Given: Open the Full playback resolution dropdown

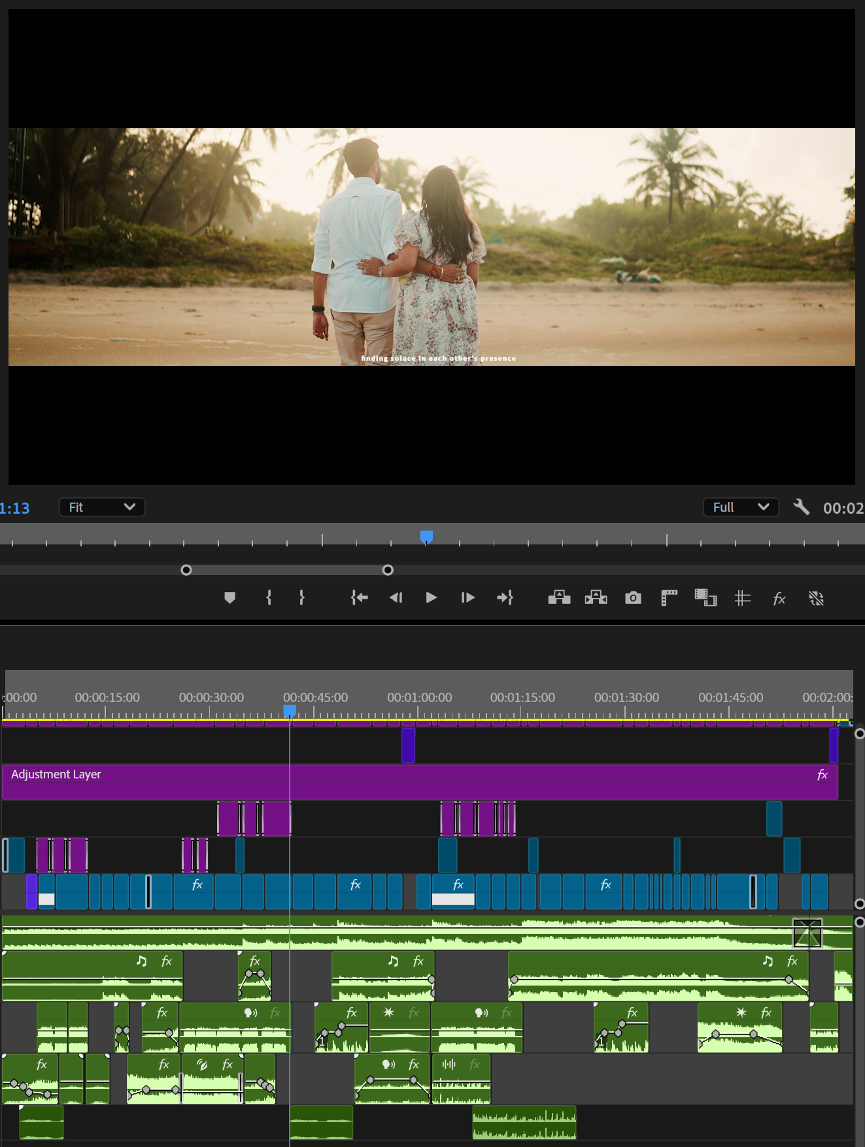Looking at the screenshot, I should click(740, 507).
